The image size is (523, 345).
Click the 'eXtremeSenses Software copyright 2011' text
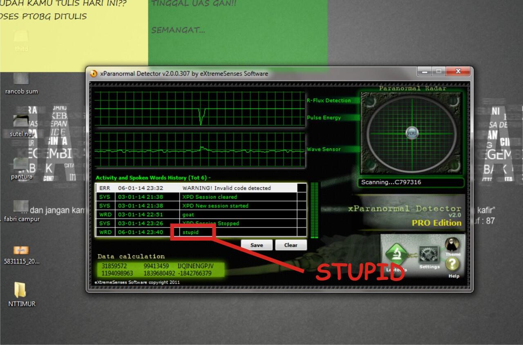click(x=137, y=282)
